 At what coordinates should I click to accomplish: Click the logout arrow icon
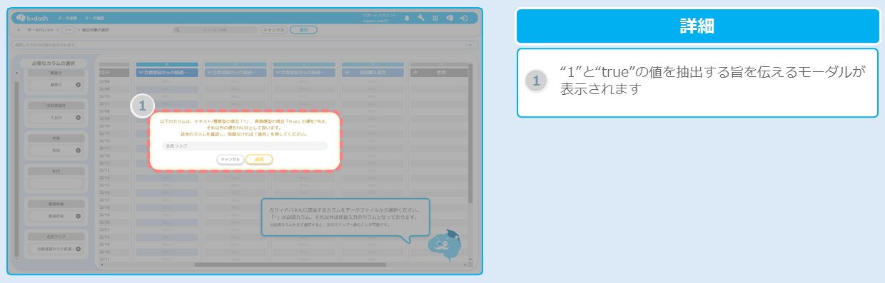click(x=464, y=18)
